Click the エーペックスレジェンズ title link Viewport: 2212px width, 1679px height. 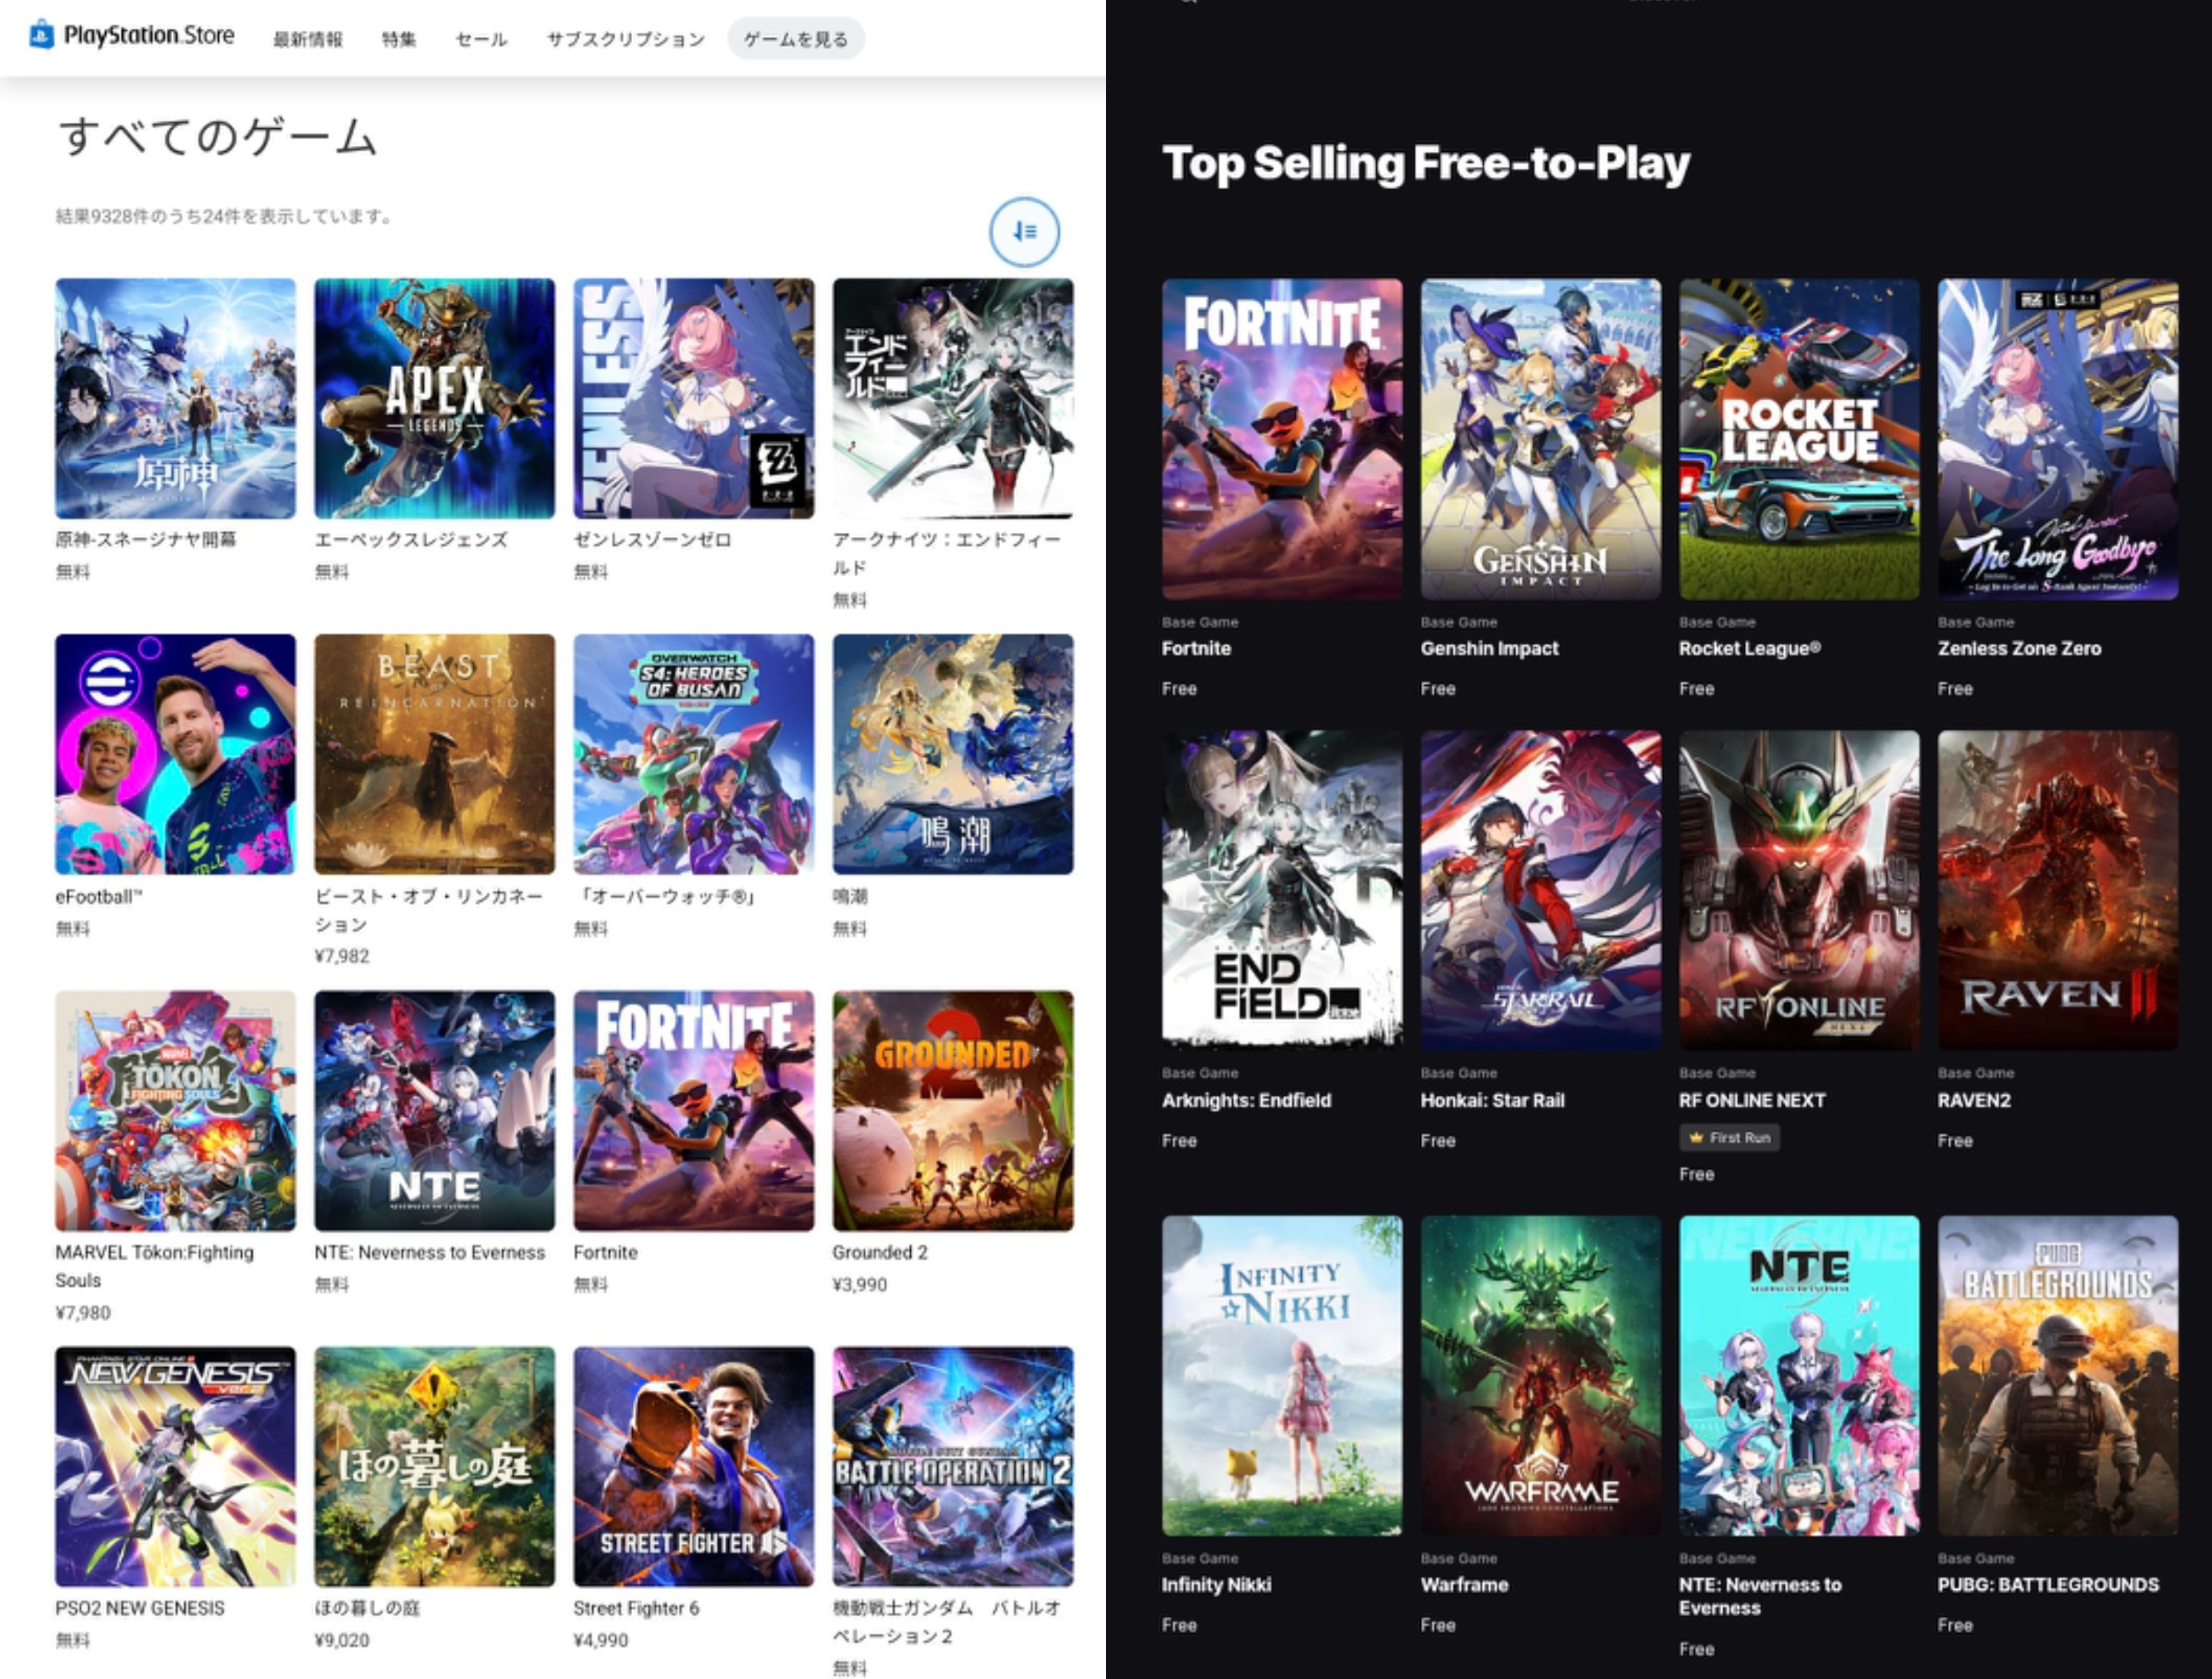tap(411, 540)
